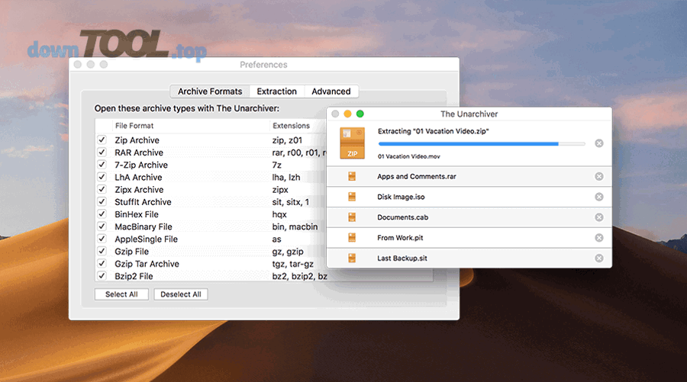Open the Advanced tab
687x382 pixels.
[x=331, y=91]
